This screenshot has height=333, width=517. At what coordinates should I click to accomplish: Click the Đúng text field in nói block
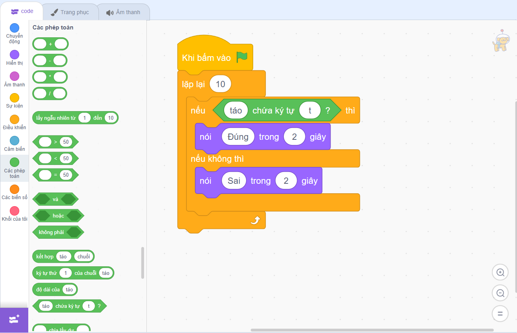(x=238, y=137)
